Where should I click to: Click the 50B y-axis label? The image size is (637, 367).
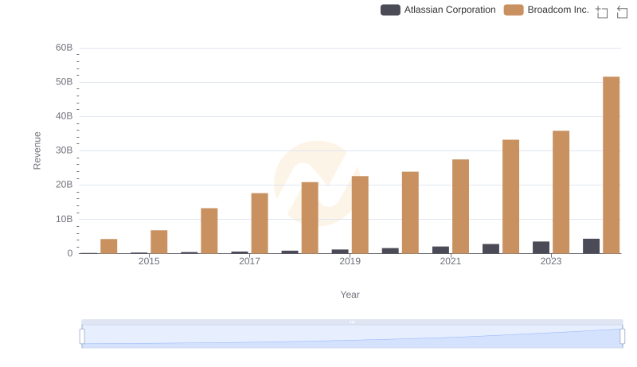pyautogui.click(x=64, y=82)
